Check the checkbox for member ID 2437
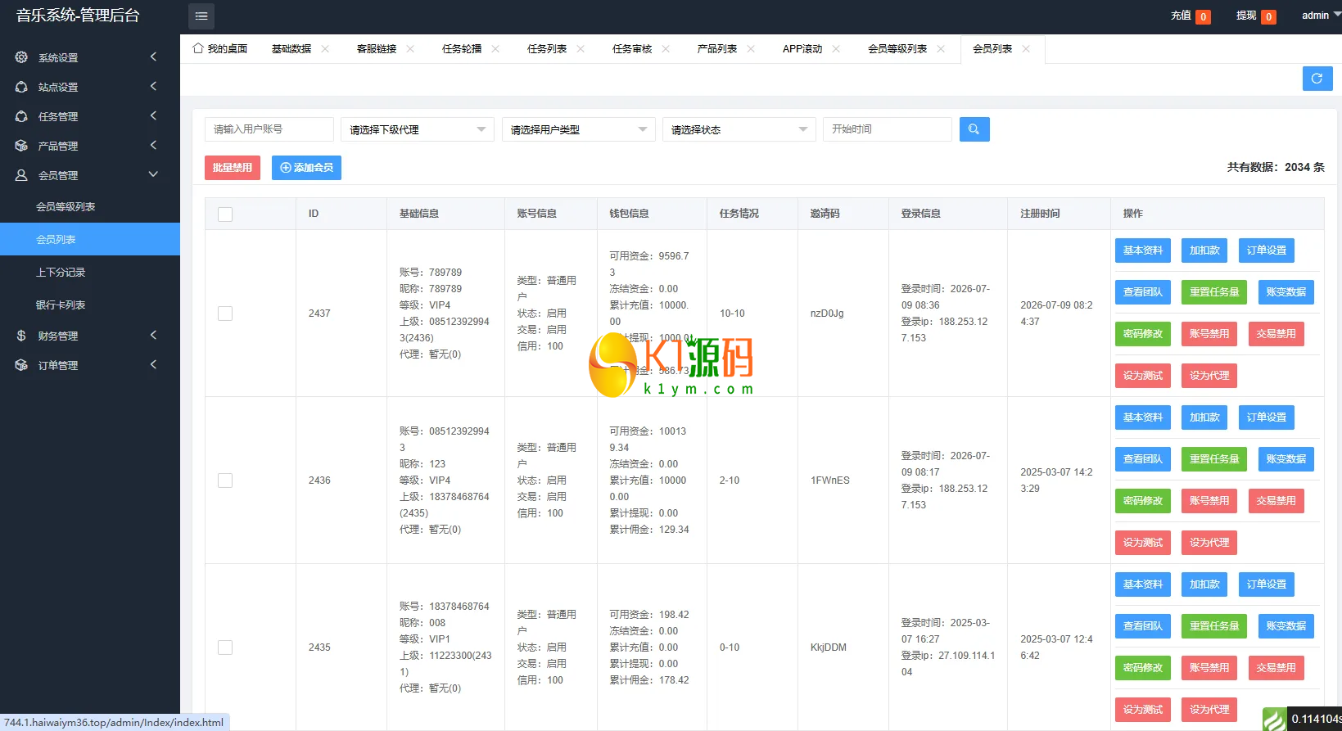 click(225, 314)
